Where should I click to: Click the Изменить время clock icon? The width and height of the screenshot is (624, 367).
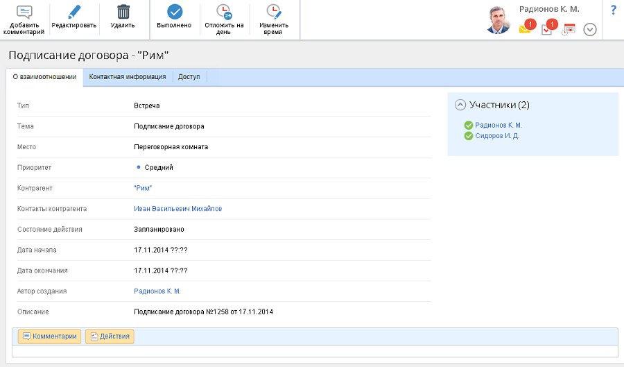[274, 12]
